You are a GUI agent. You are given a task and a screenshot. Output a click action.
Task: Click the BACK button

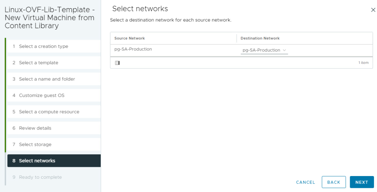(x=334, y=182)
